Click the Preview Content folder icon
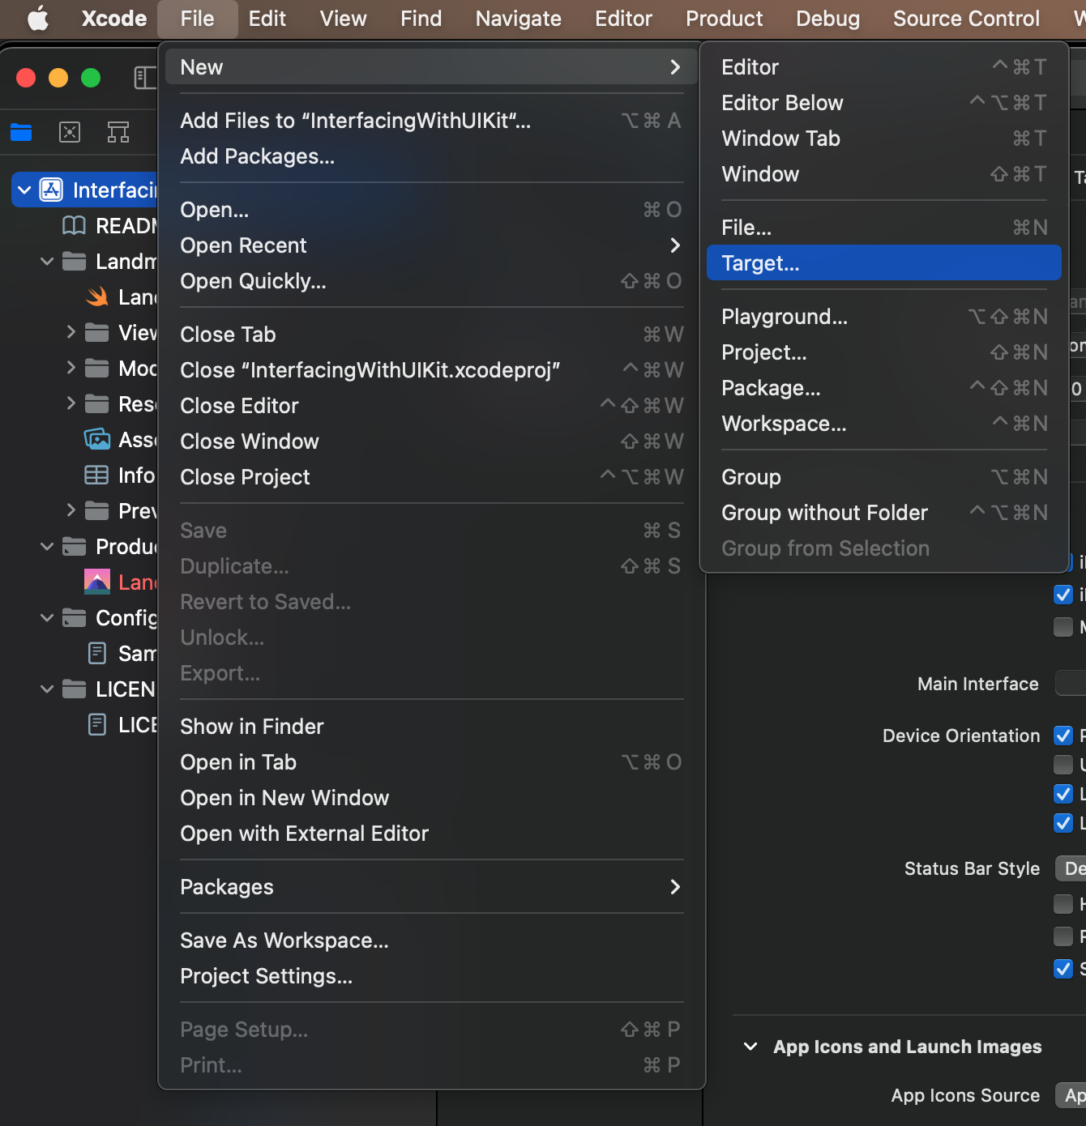The image size is (1086, 1126). click(97, 510)
